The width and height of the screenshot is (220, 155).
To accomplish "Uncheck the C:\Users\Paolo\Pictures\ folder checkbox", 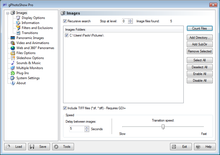I will (66, 35).
